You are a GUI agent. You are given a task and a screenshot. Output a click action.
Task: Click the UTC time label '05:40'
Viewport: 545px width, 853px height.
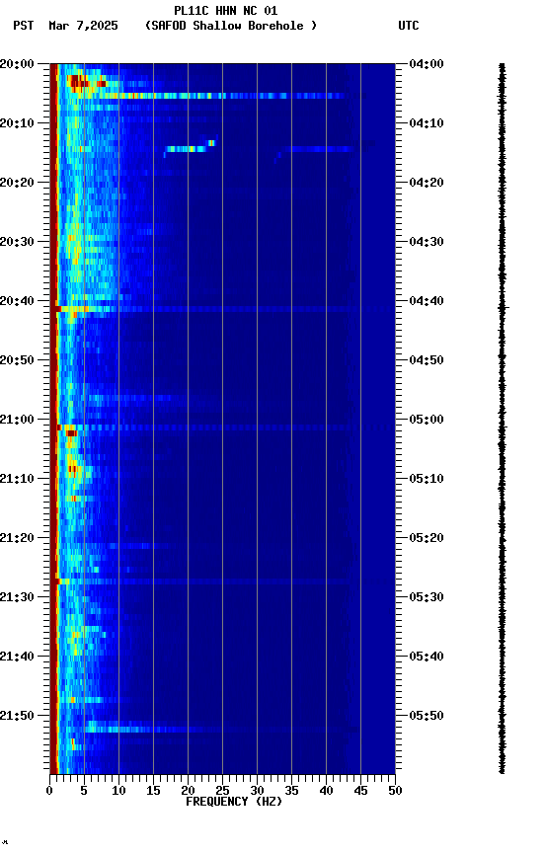tap(427, 657)
